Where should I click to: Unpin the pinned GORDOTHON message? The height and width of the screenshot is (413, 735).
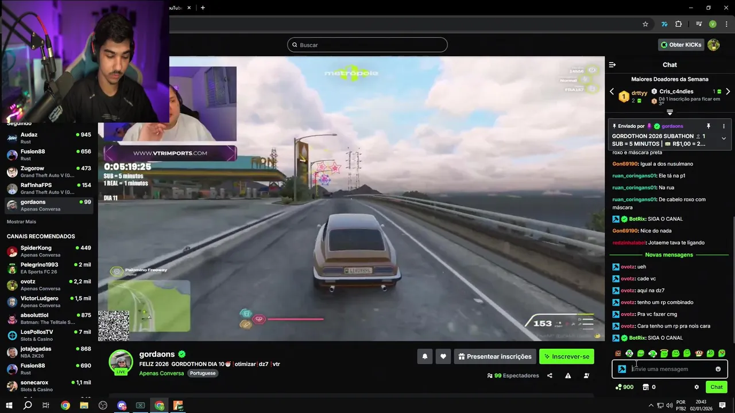tap(708, 126)
